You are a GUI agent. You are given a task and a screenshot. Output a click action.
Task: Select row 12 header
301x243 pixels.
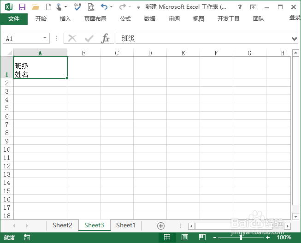coord(7,166)
